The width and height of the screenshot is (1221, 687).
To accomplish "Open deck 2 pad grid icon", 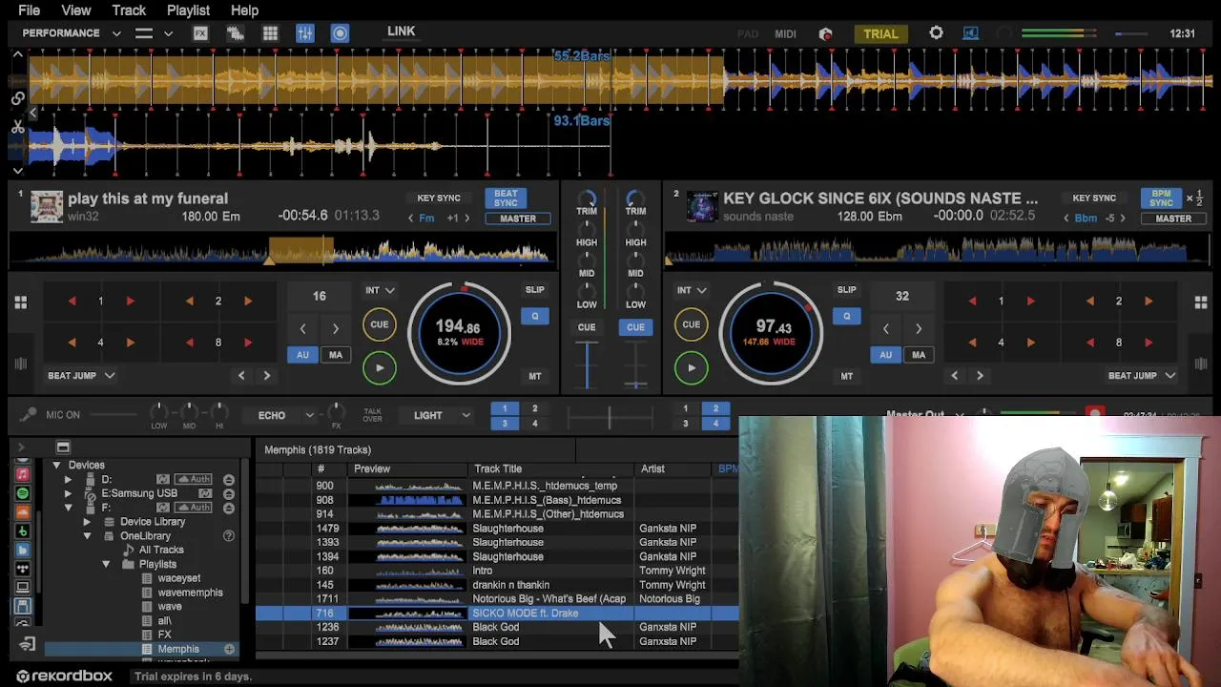I will click(x=1201, y=302).
